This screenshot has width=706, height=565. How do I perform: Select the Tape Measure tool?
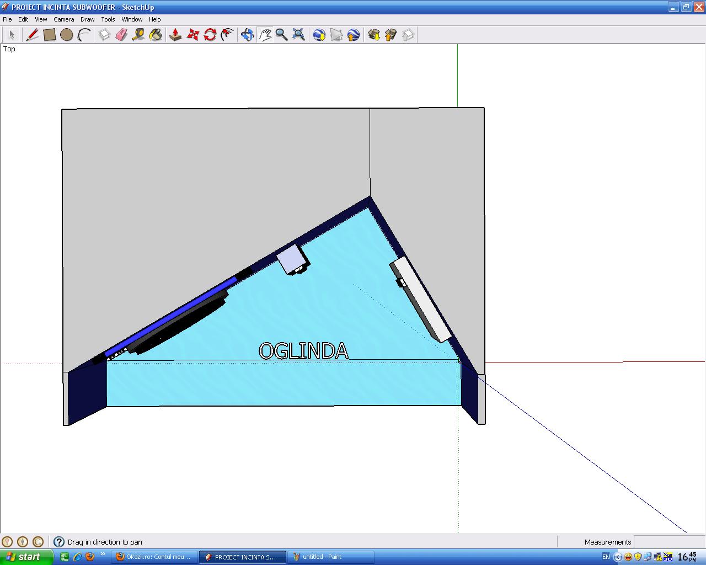click(138, 35)
